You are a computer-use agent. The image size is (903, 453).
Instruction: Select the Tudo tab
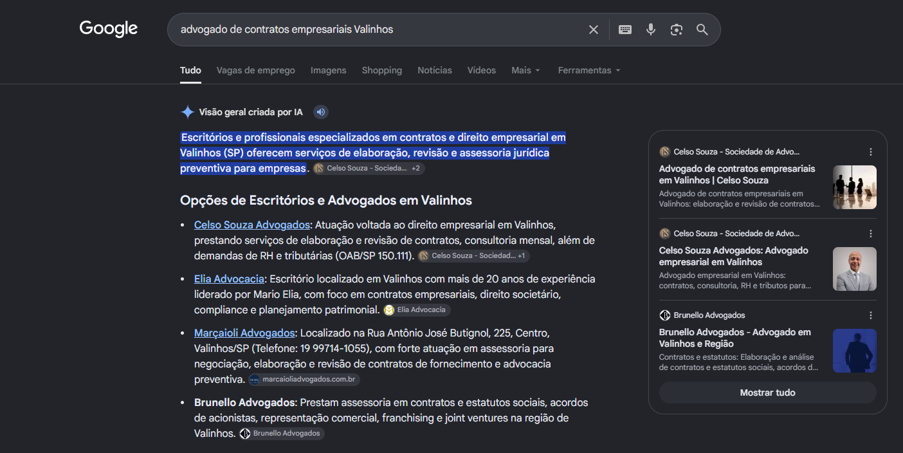[190, 70]
